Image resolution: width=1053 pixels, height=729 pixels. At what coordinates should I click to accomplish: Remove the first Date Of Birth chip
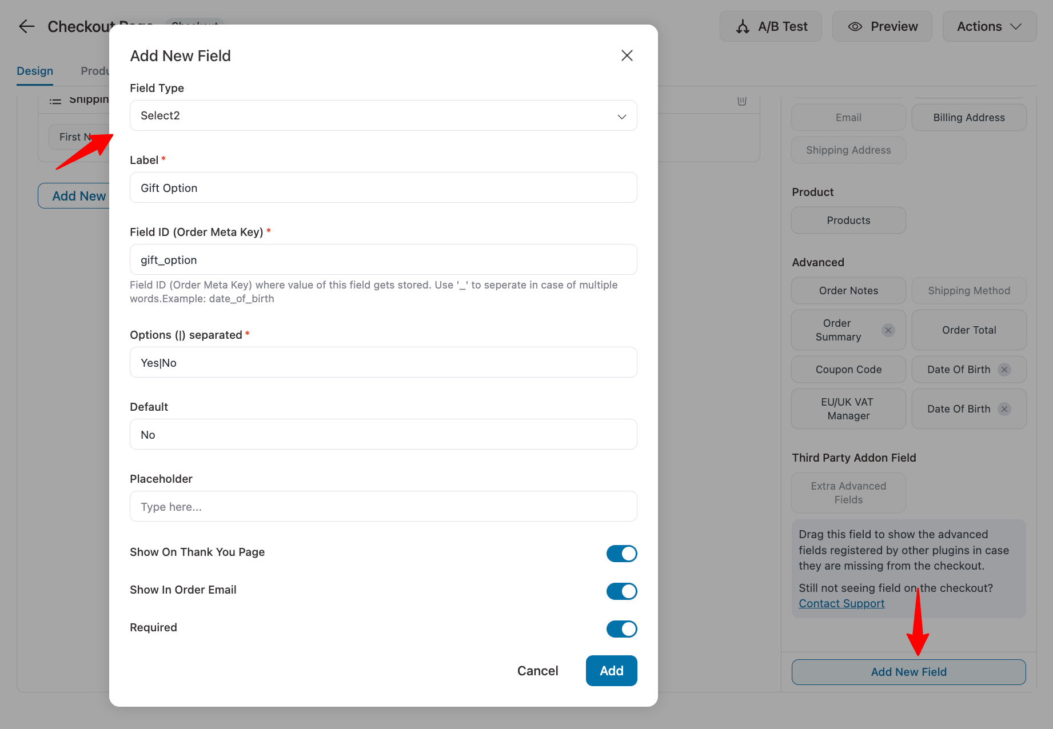(x=1004, y=370)
